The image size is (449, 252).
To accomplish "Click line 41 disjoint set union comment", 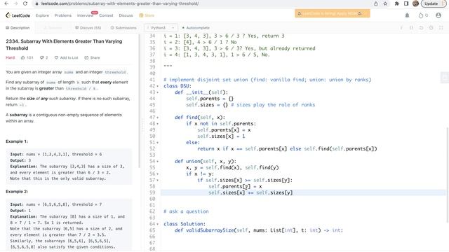I will tap(267, 80).
